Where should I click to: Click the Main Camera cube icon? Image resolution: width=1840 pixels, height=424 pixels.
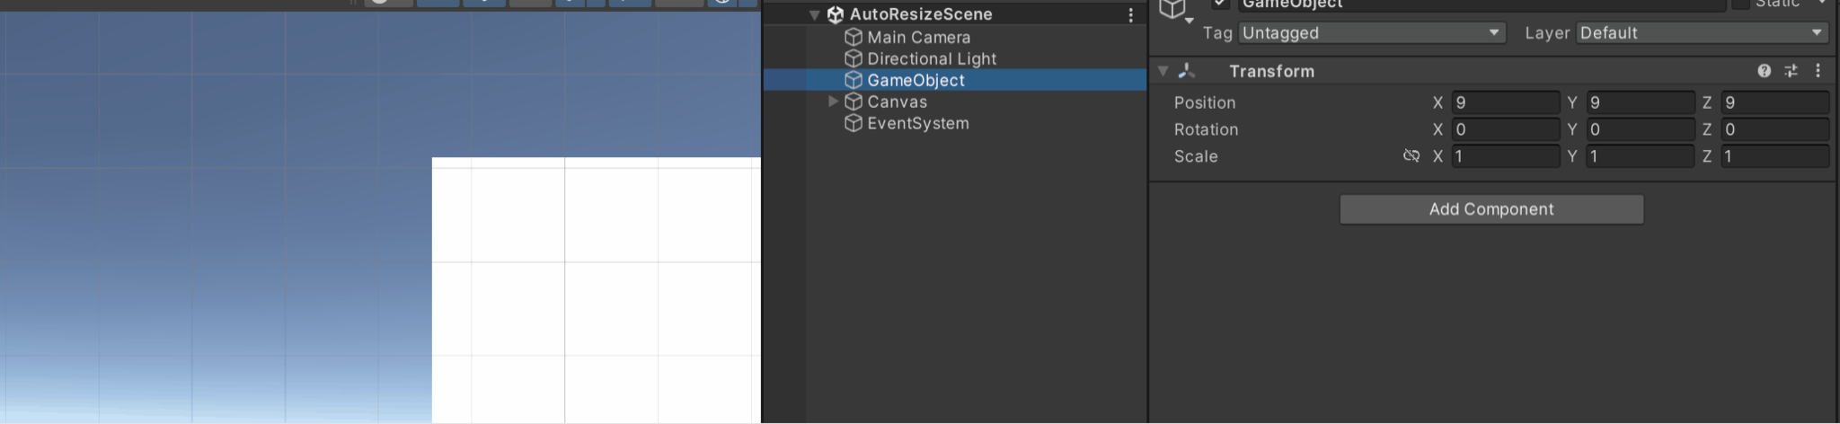[854, 38]
